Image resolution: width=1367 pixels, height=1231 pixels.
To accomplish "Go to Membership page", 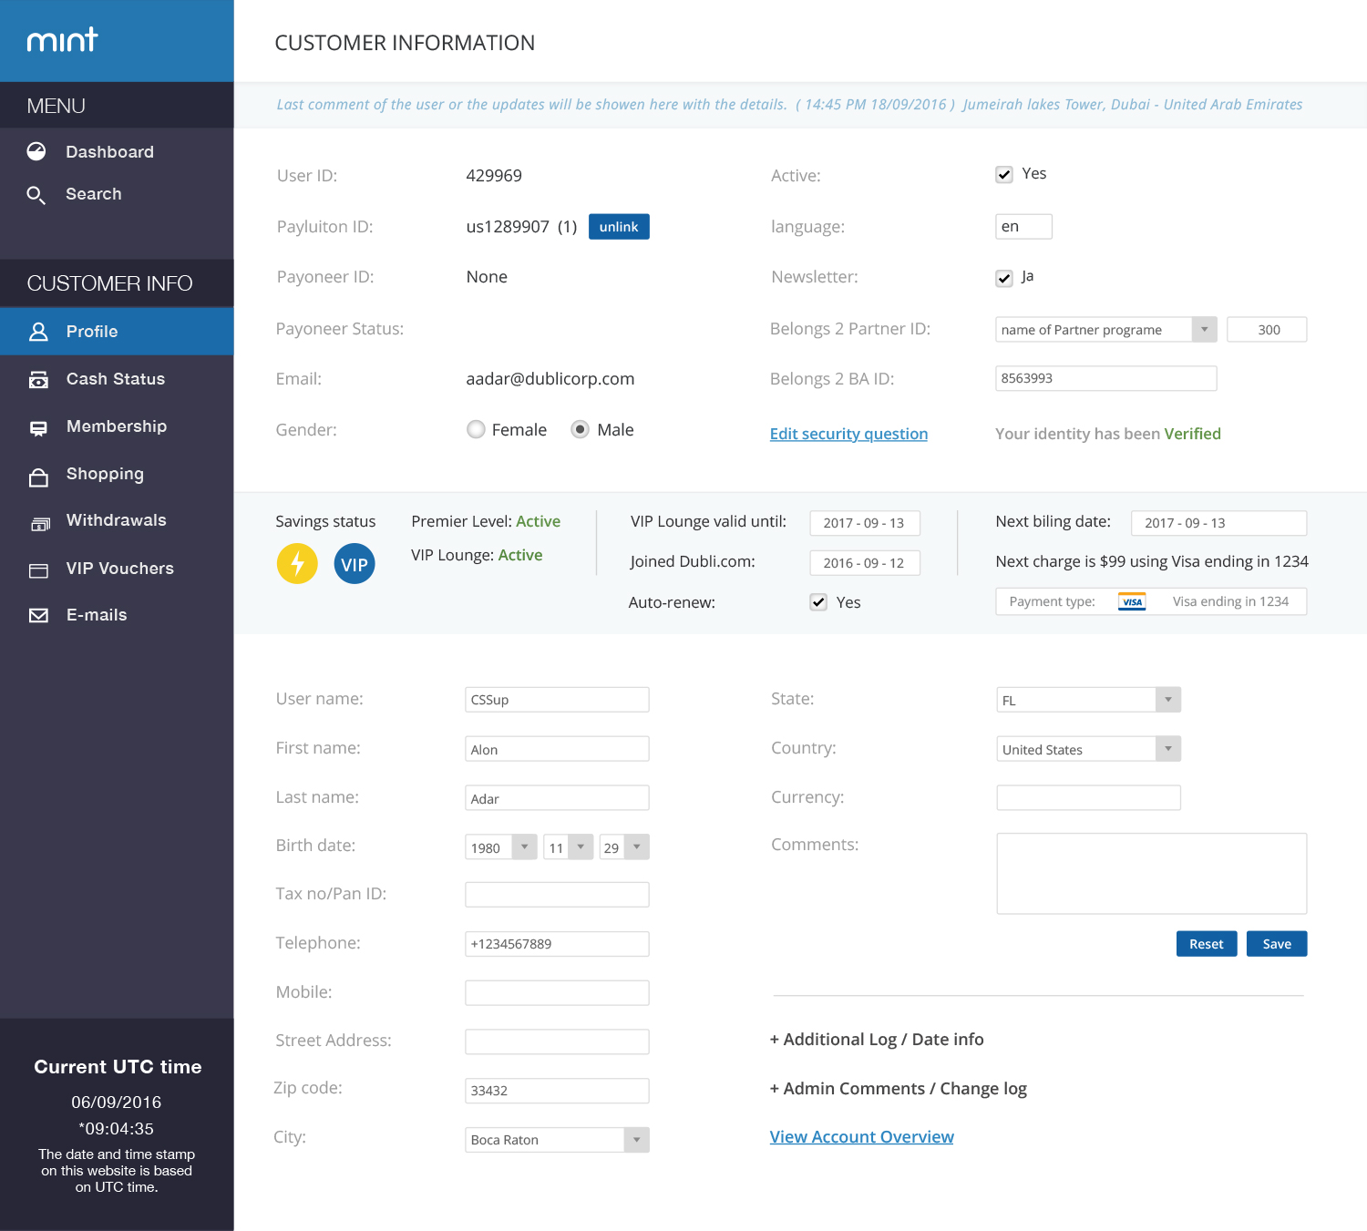I will (x=117, y=426).
